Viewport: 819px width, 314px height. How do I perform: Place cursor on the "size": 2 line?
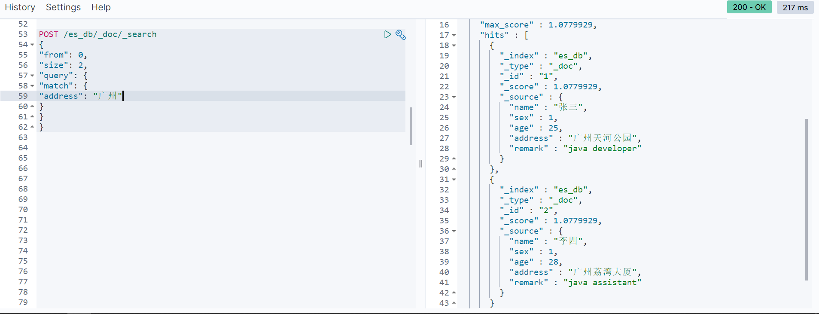[x=63, y=65]
